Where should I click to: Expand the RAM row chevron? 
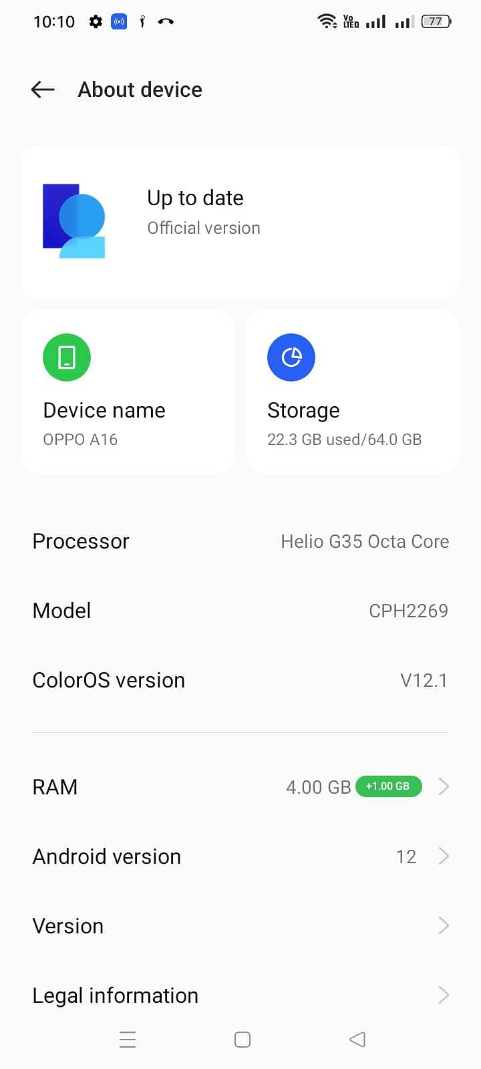(x=443, y=786)
